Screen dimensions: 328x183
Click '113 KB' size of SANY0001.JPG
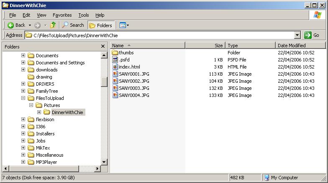click(x=216, y=74)
